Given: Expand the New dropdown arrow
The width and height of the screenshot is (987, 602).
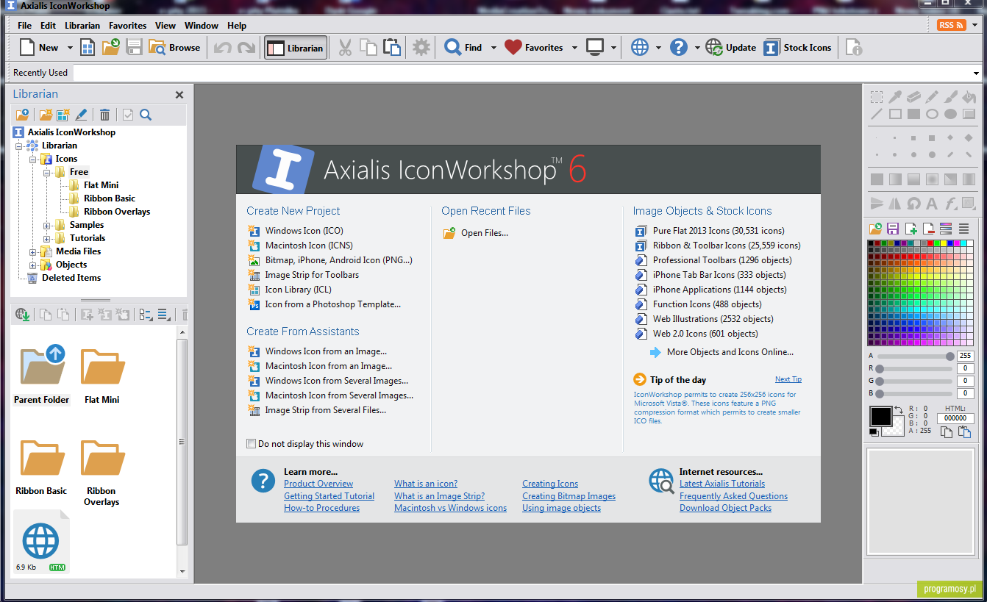Looking at the screenshot, I should click(70, 48).
